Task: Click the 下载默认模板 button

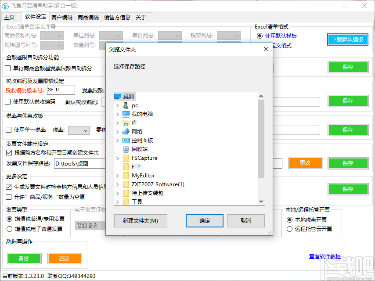Action: (x=347, y=40)
